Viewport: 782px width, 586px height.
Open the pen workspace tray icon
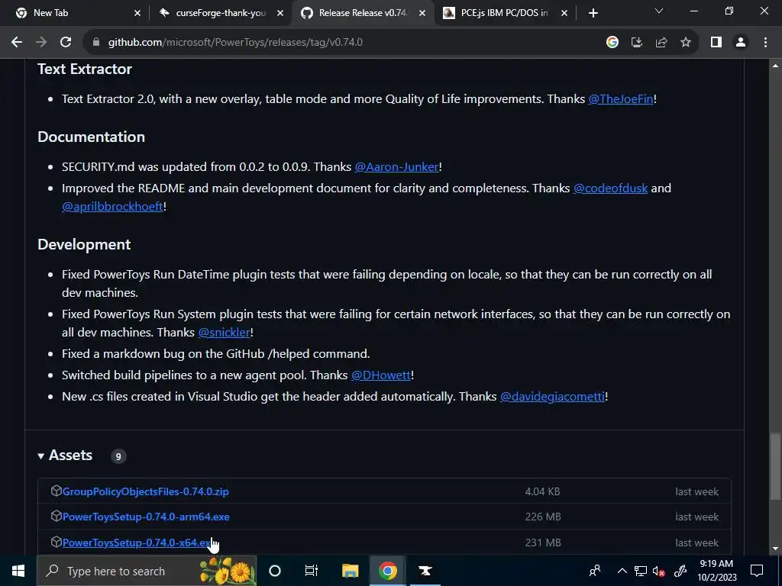[680, 571]
